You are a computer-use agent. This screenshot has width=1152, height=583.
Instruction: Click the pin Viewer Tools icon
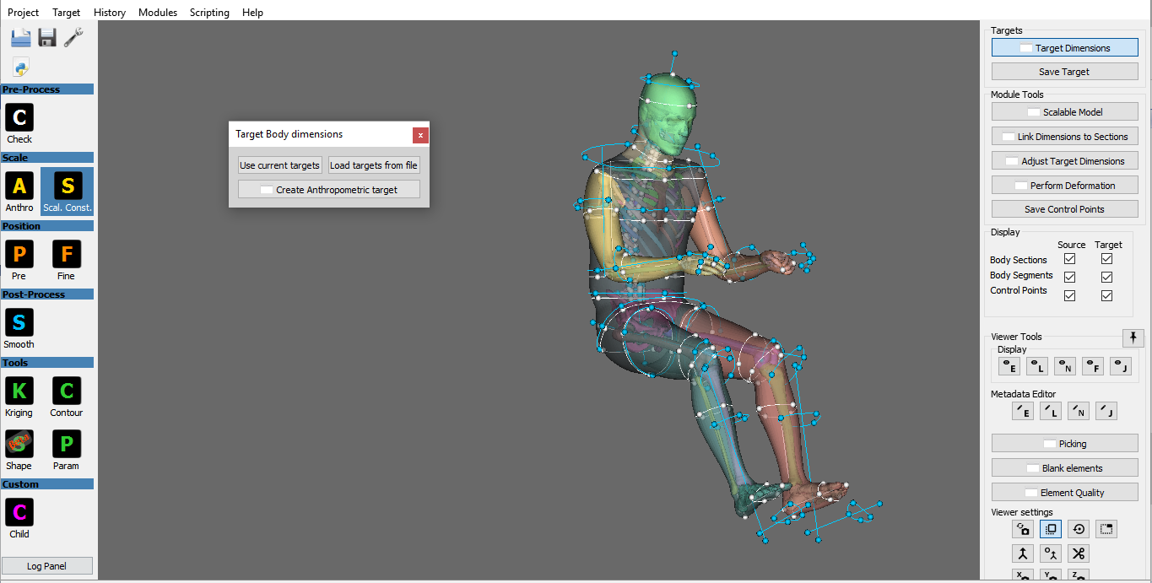point(1133,337)
